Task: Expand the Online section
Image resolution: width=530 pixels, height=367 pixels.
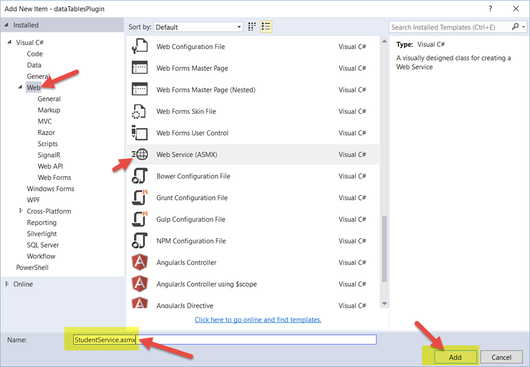Action: pos(7,284)
